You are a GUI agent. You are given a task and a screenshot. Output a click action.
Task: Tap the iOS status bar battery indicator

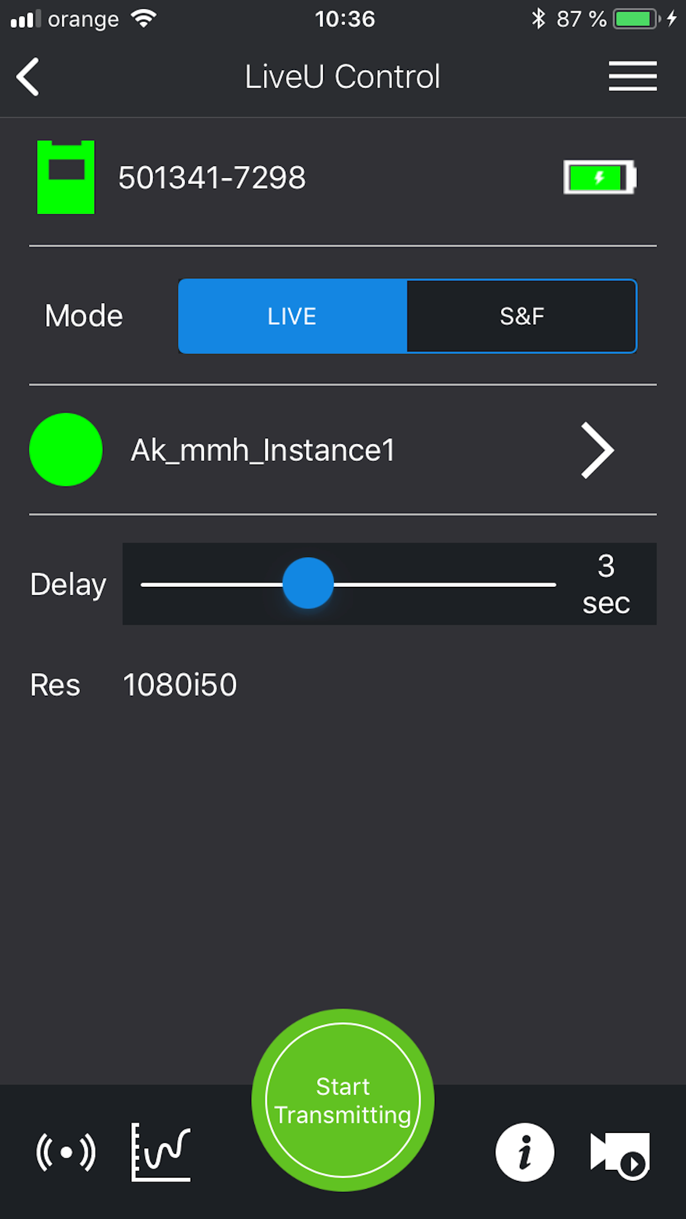click(x=636, y=19)
